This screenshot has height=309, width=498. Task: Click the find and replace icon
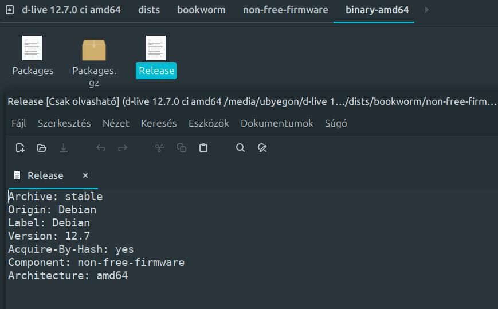[262, 148]
